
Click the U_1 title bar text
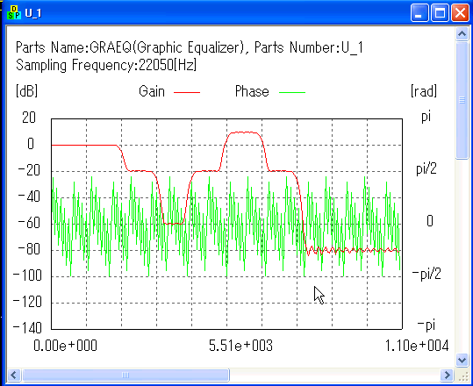(x=33, y=13)
